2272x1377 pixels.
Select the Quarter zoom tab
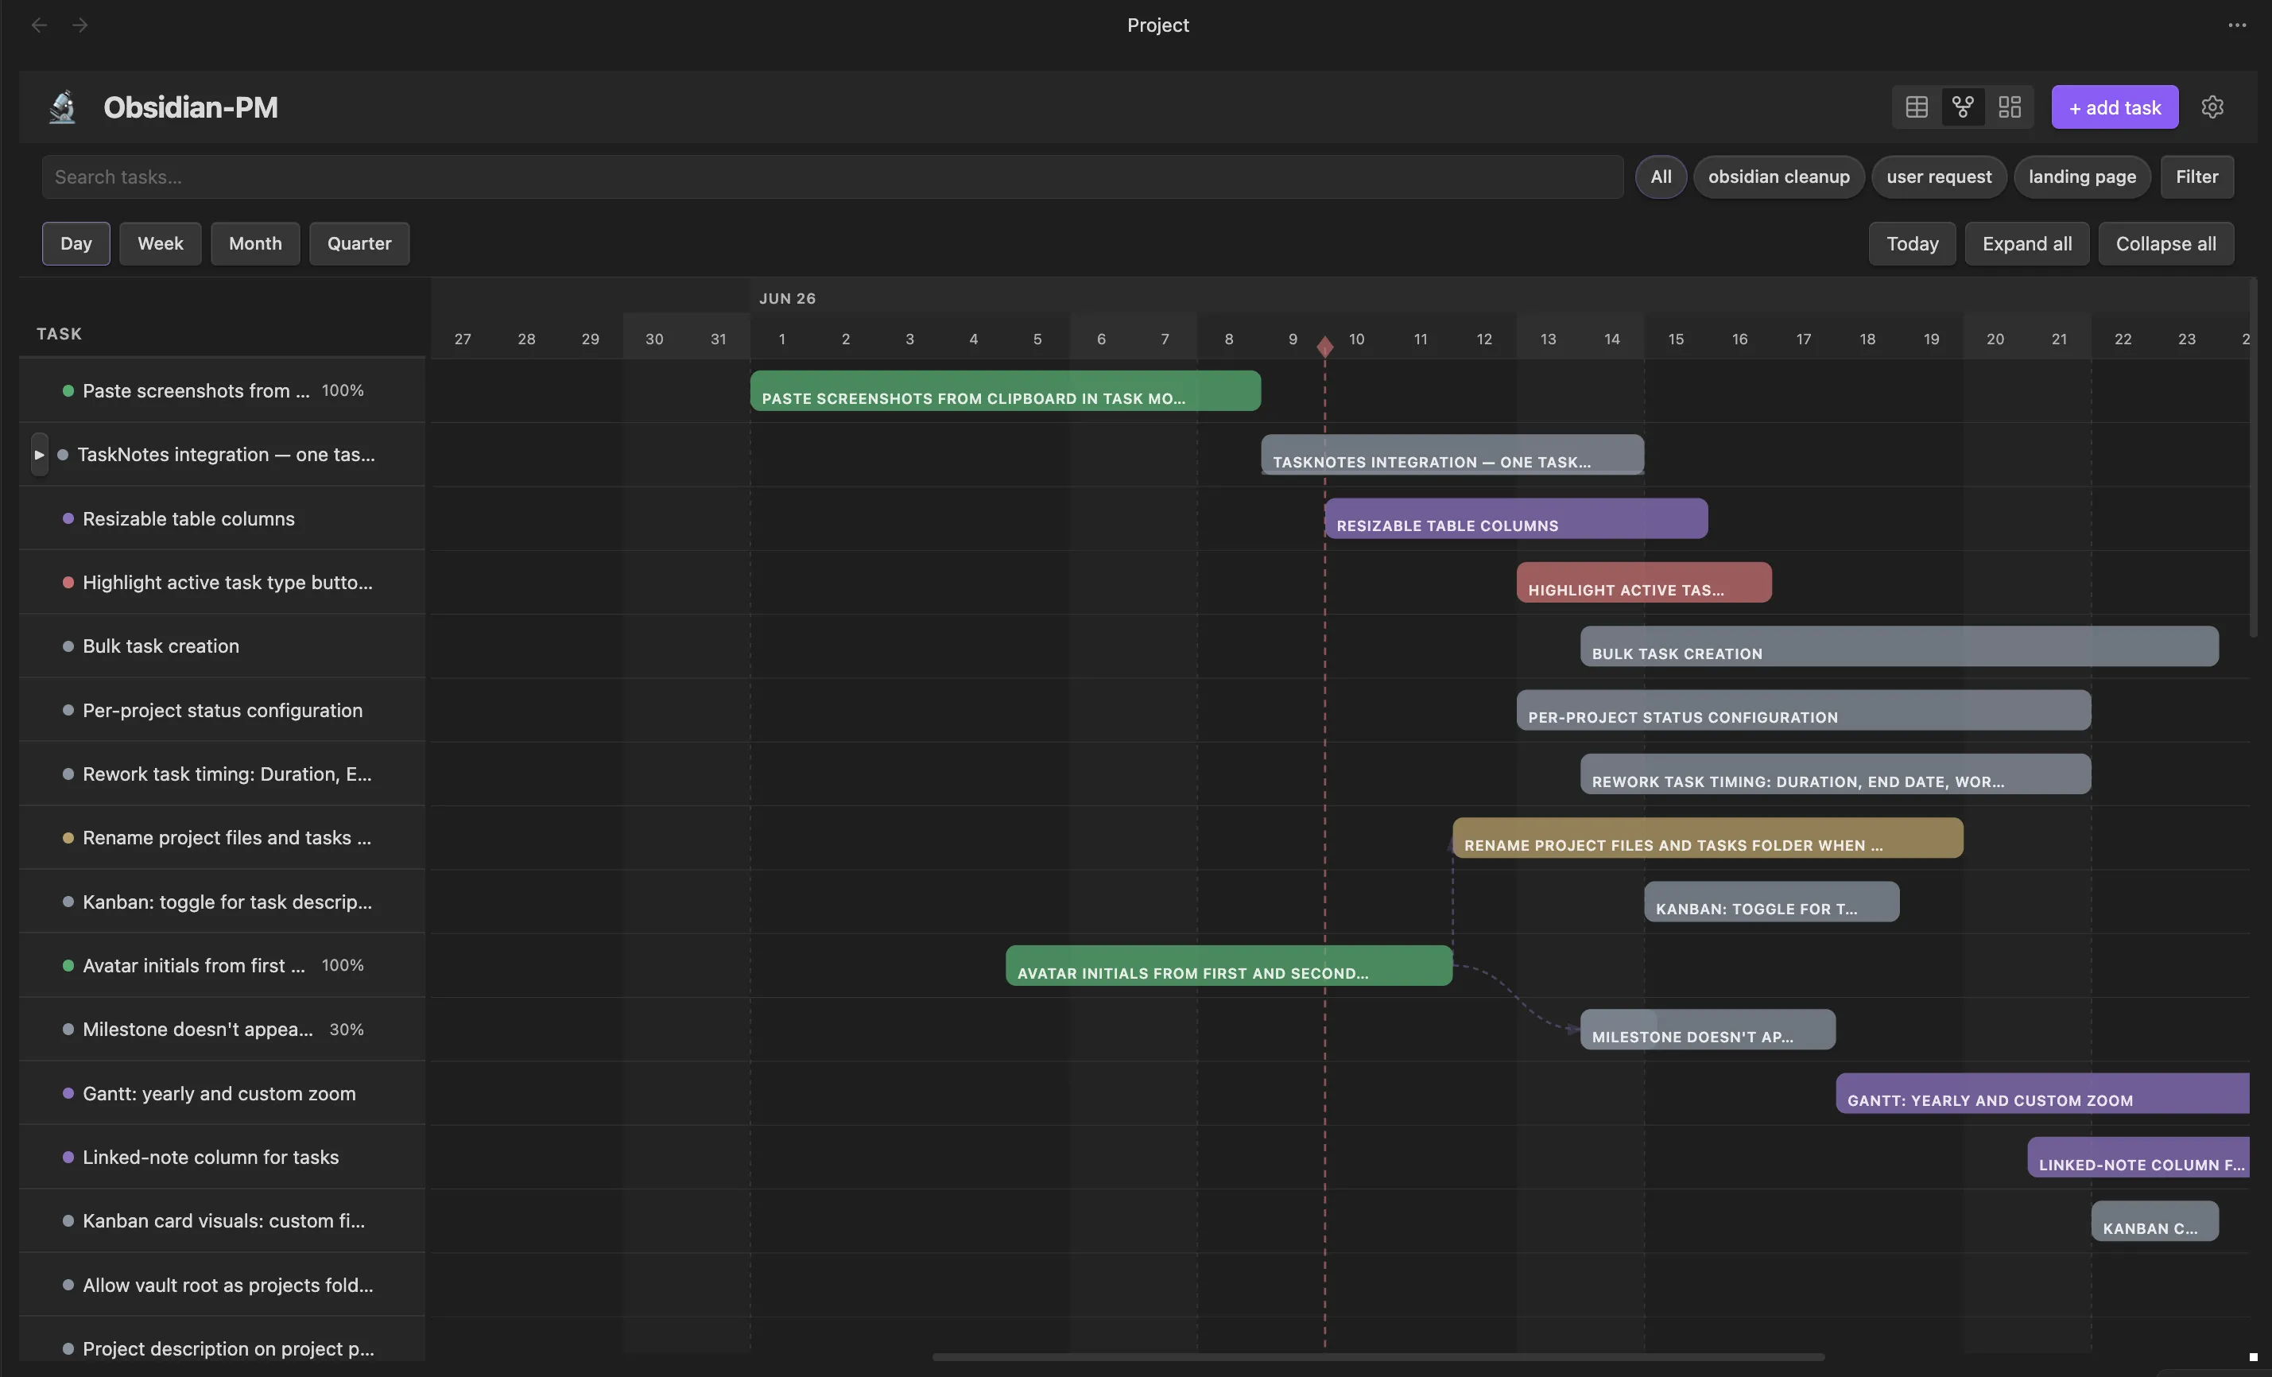359,243
